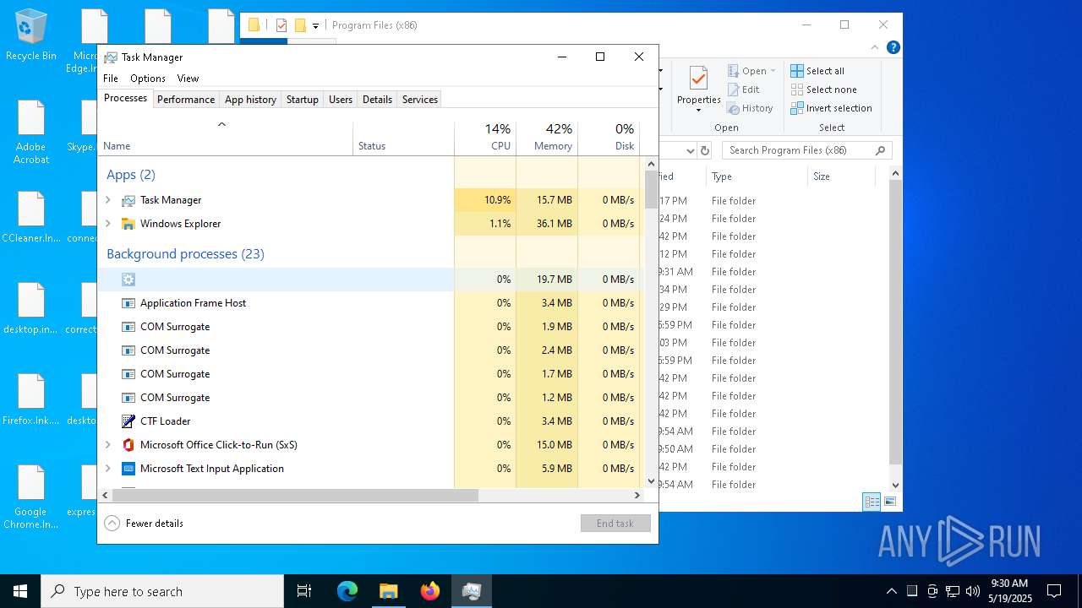
Task: Sort processes by Name column header
Action: (225, 137)
